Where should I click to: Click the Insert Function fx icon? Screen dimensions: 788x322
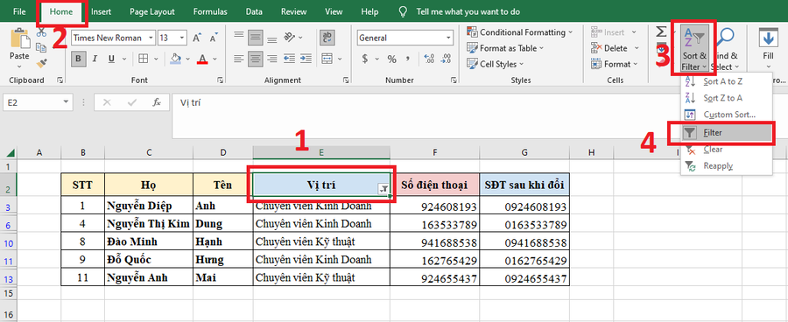point(157,102)
